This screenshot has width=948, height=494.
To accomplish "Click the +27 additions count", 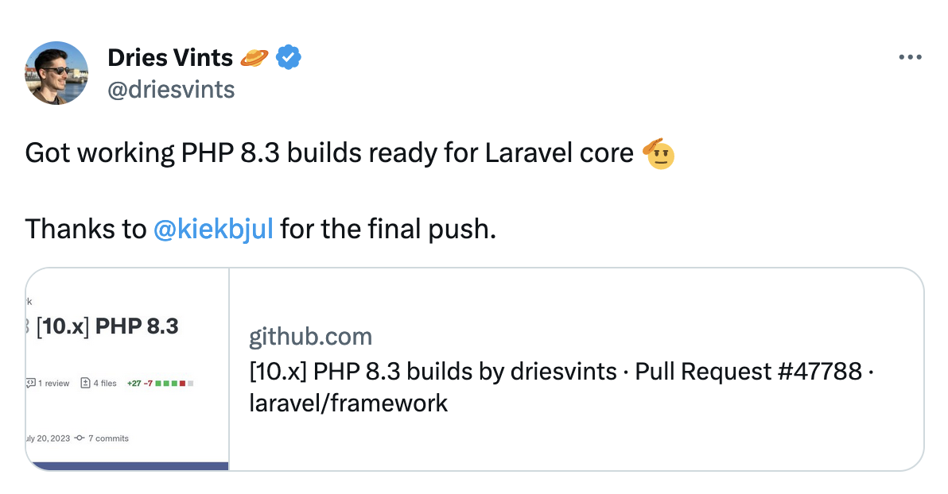I will tap(134, 384).
